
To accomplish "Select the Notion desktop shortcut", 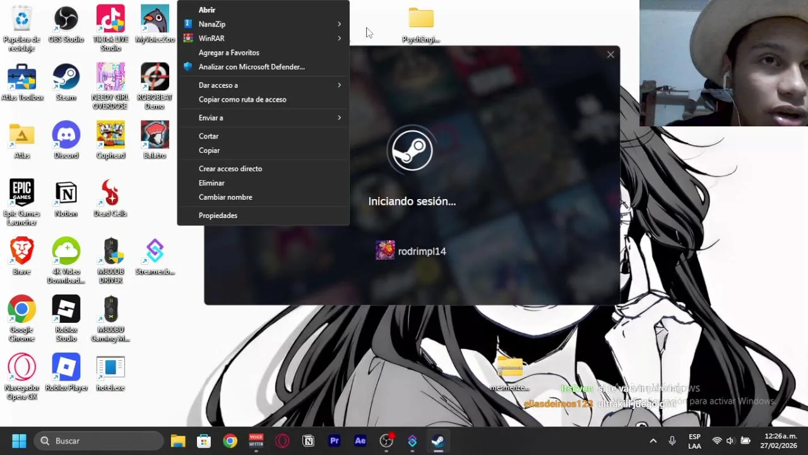I will click(66, 199).
